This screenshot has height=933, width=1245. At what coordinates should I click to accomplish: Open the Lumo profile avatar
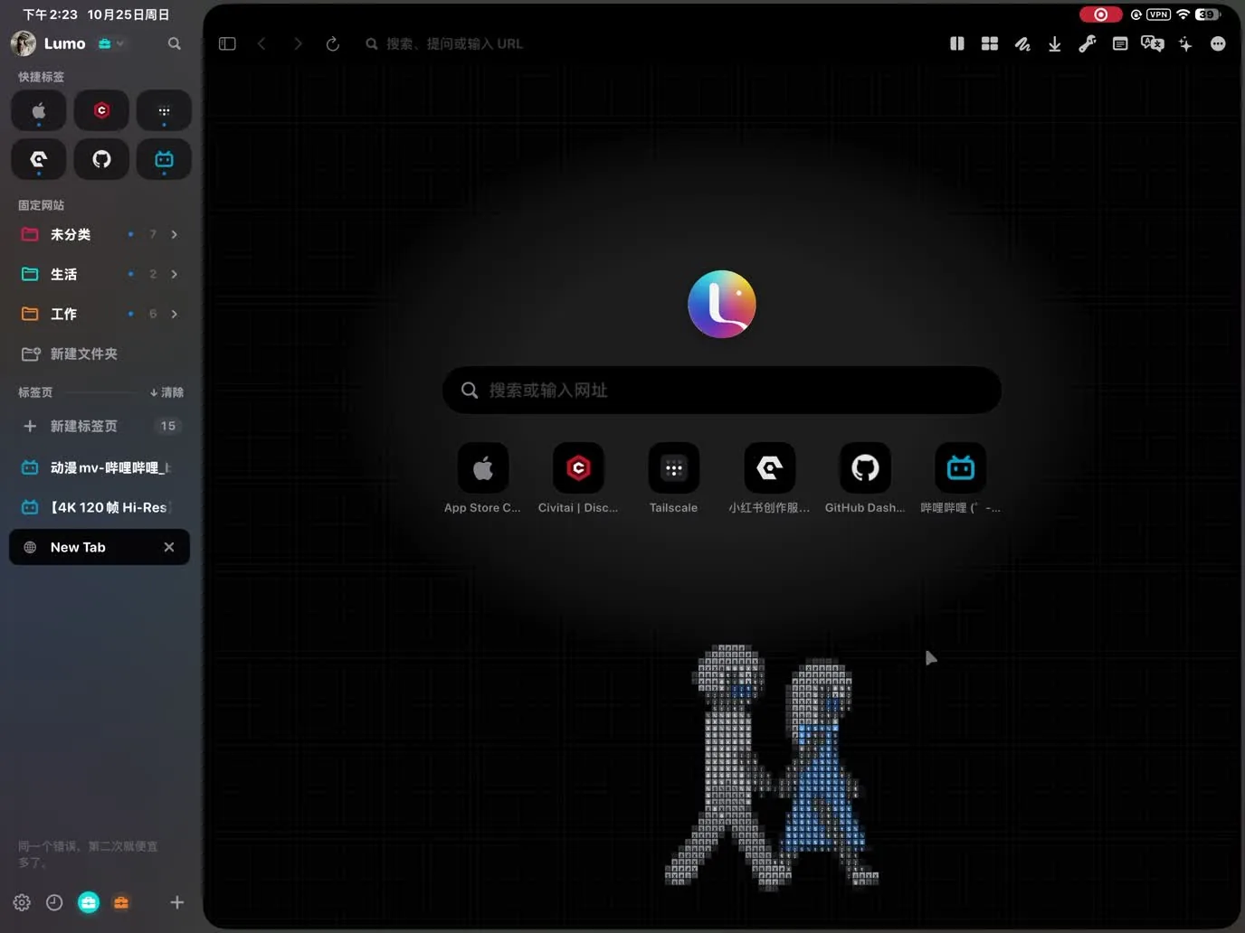(x=24, y=42)
